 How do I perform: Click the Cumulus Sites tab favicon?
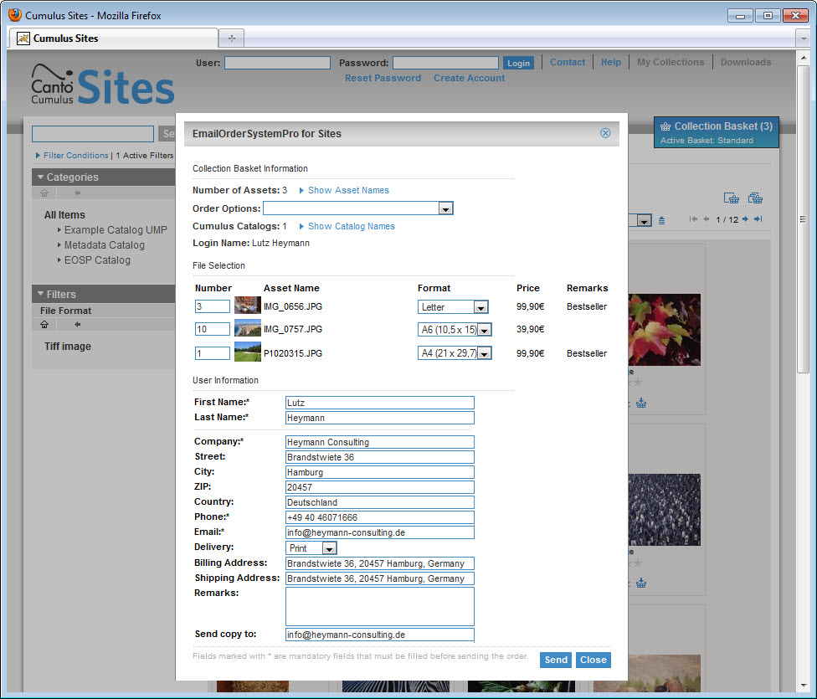(x=23, y=38)
